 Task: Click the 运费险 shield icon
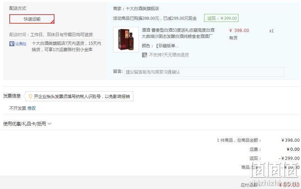point(12,44)
